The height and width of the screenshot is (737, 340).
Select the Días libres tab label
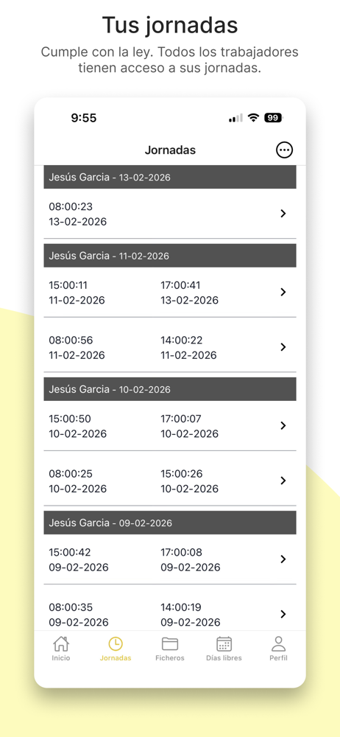pyautogui.click(x=224, y=658)
